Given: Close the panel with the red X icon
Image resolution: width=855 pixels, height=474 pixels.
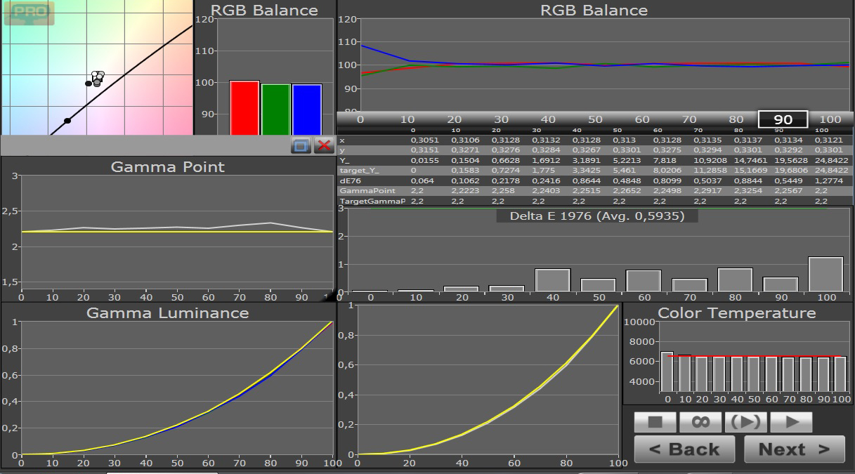Looking at the screenshot, I should click(x=324, y=145).
